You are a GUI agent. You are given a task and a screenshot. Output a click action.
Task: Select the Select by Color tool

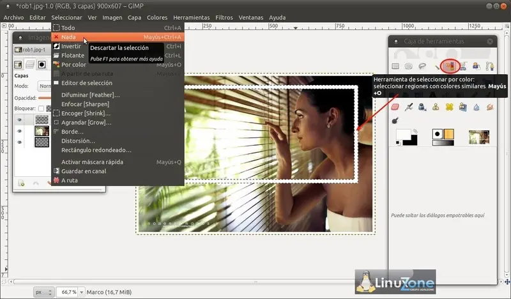[x=450, y=66]
